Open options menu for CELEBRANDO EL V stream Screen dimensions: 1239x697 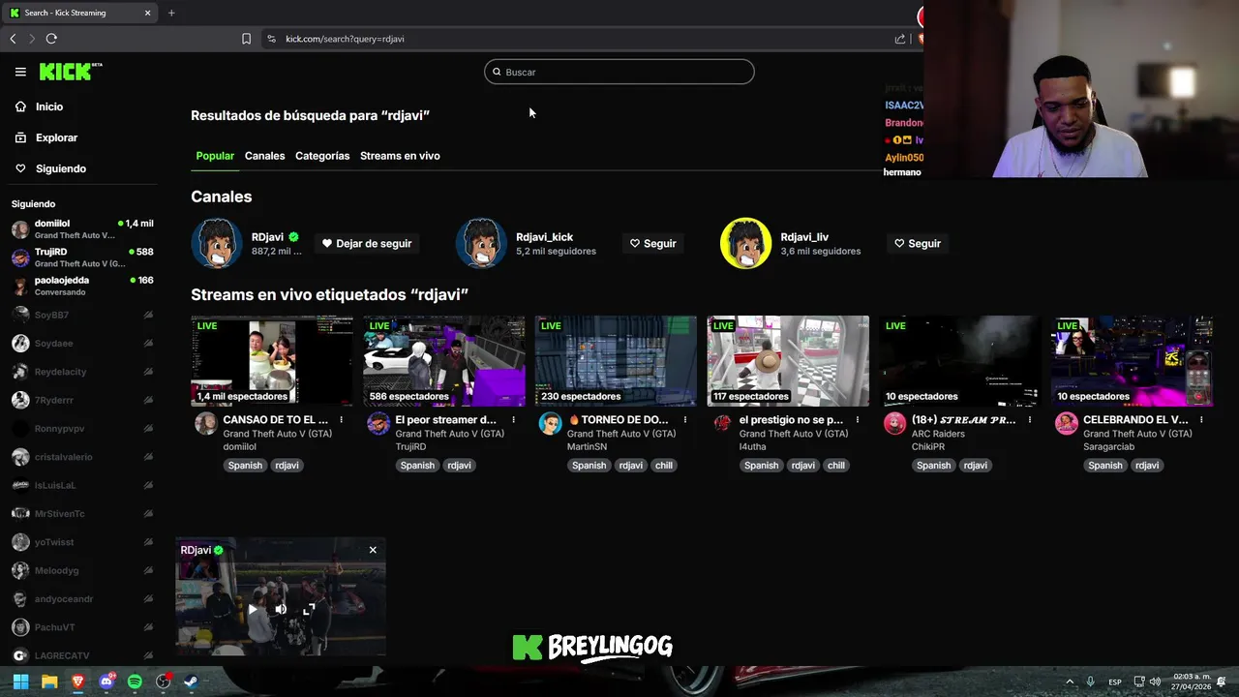[x=1201, y=420]
